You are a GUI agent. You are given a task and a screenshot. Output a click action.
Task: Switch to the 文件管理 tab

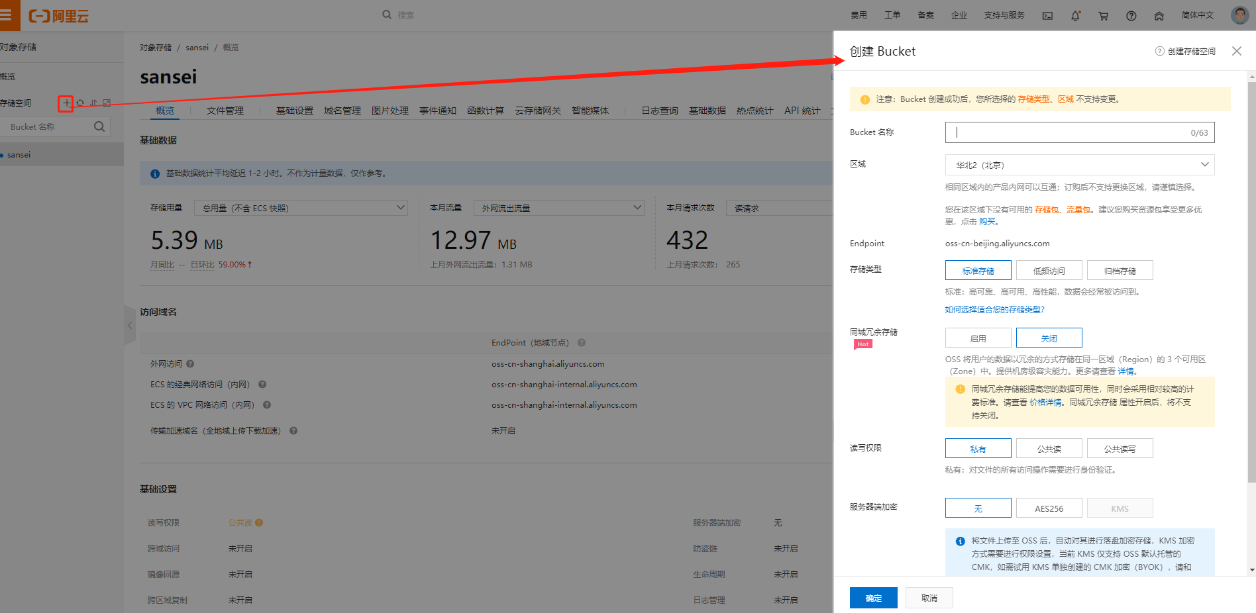[x=225, y=111]
